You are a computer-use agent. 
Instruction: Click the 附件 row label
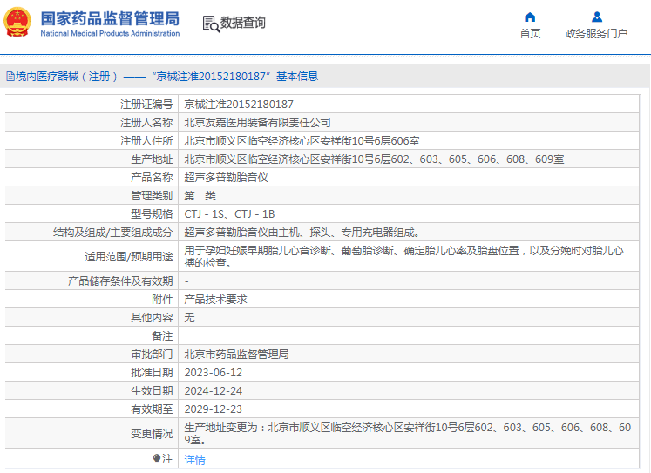click(162, 299)
